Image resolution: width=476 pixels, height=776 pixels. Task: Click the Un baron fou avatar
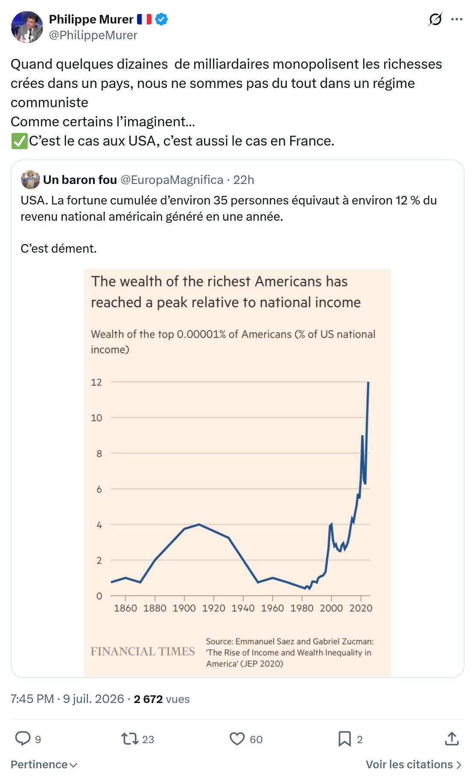point(30,180)
